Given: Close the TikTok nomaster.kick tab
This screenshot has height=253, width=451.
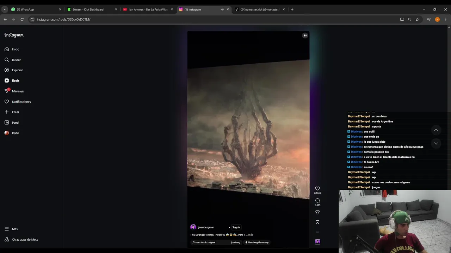Looking at the screenshot, I should click(x=284, y=9).
